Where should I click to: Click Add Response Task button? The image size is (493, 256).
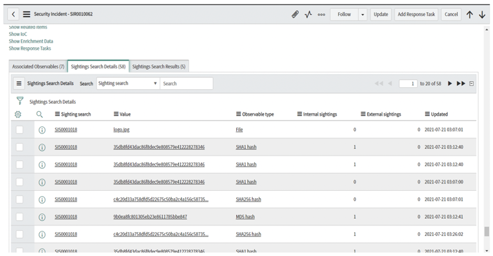[416, 15]
